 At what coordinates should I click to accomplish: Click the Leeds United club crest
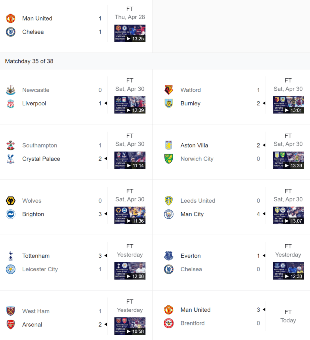pyautogui.click(x=169, y=201)
